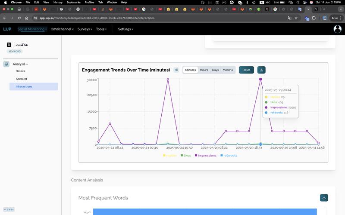Click the '2025-05-31 14:56' axis label
Screen dimensions: 345x215
(x=311, y=147)
